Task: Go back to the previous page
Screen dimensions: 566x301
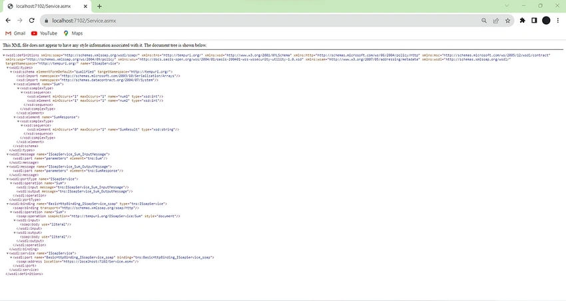Action: (x=8, y=21)
